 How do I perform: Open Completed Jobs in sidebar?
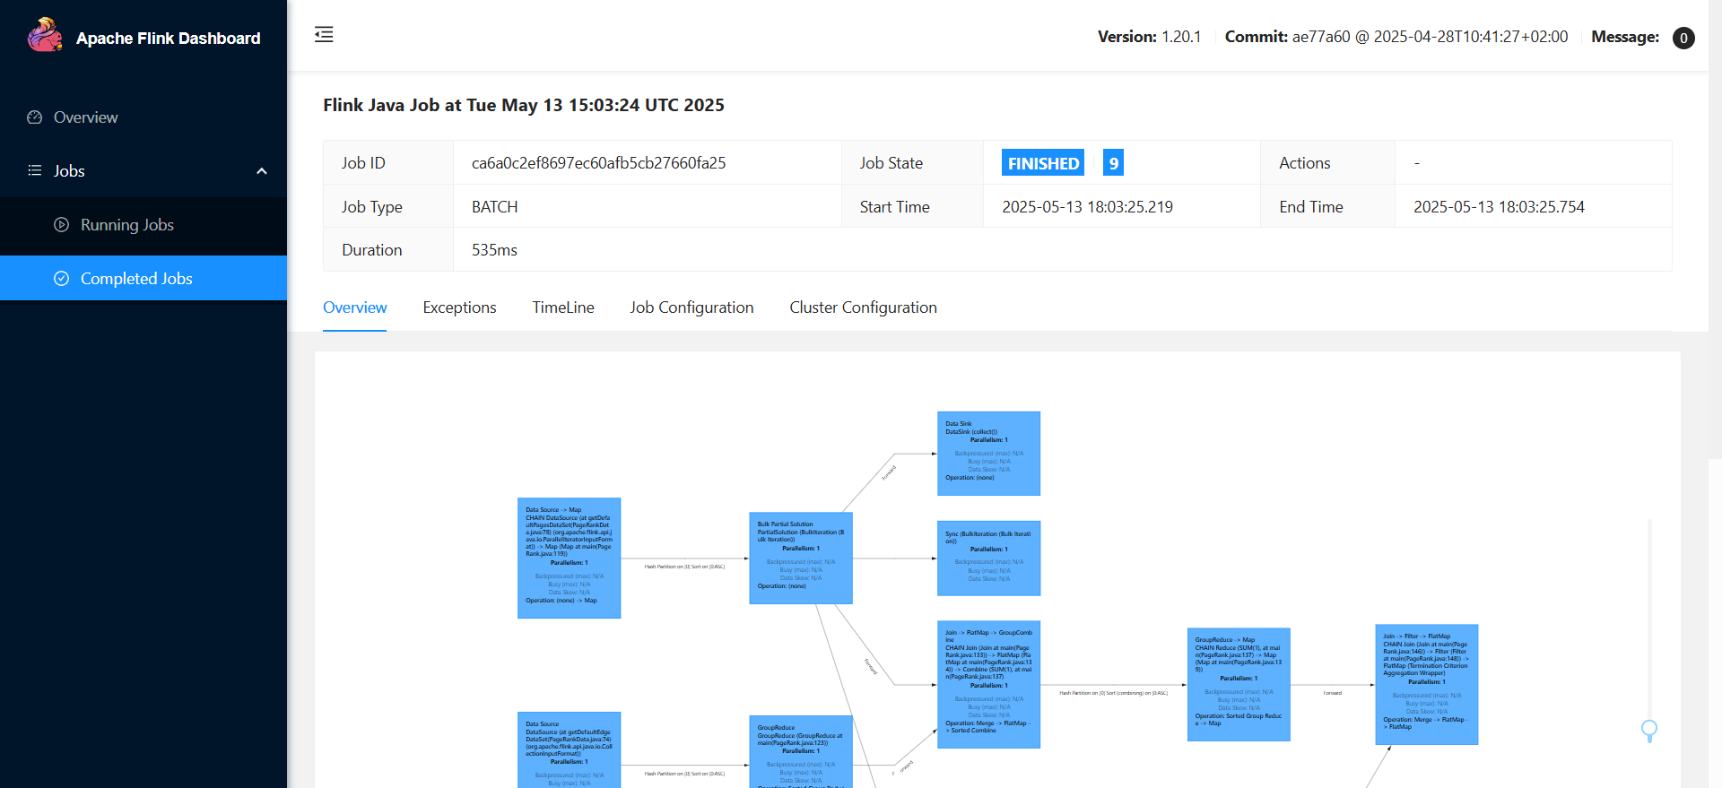coord(143,278)
